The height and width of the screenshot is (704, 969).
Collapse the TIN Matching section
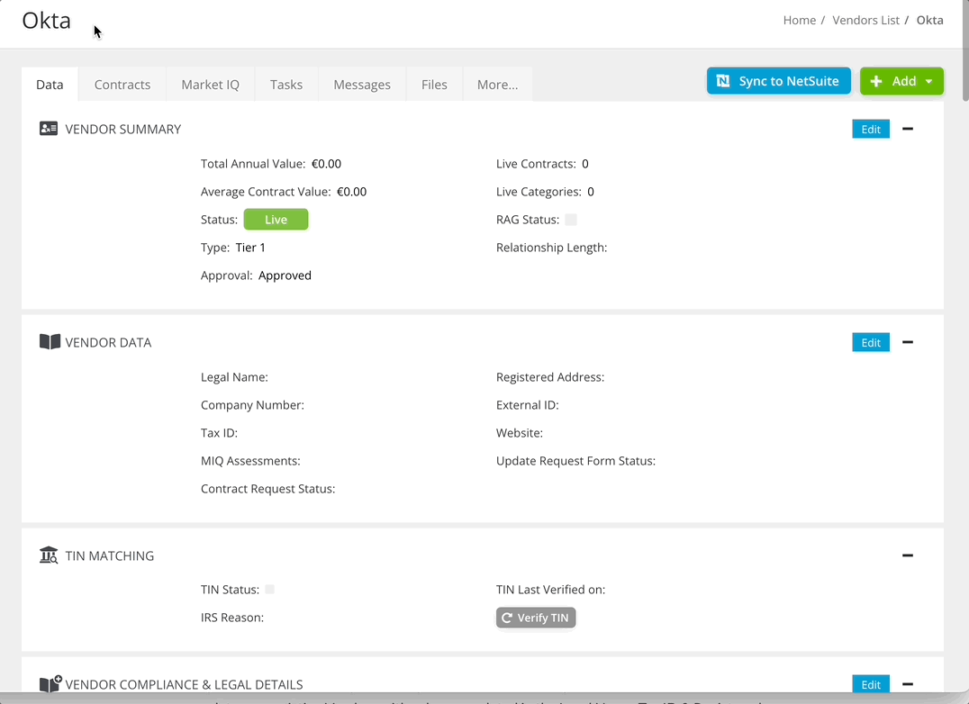click(907, 555)
